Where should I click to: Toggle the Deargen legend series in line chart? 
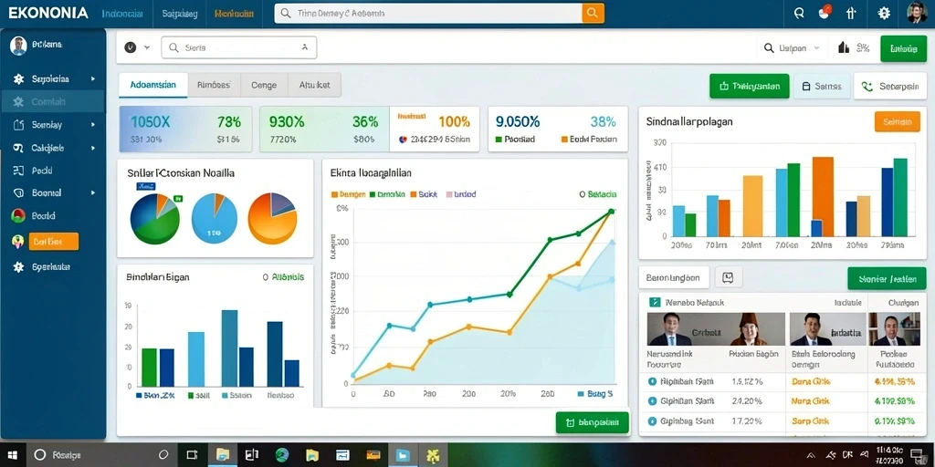point(349,194)
